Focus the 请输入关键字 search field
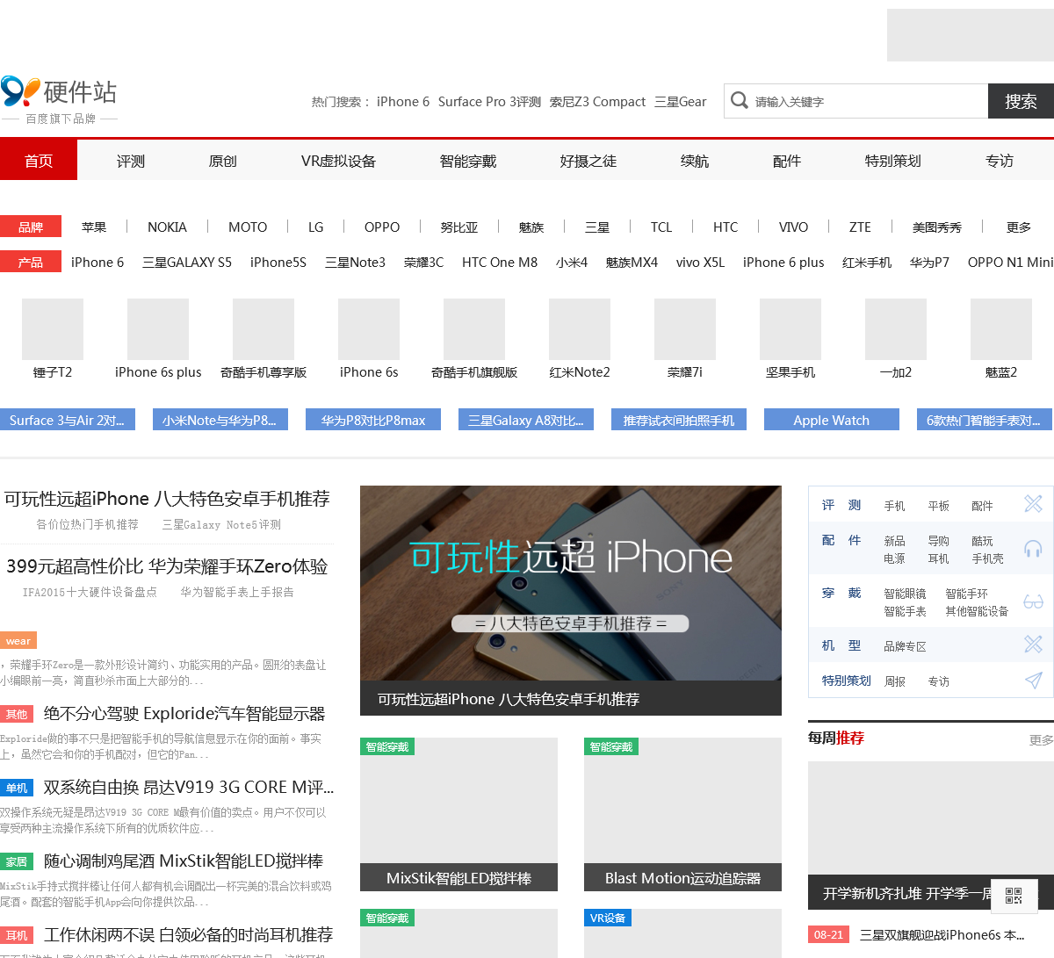The image size is (1054, 958). [x=855, y=101]
